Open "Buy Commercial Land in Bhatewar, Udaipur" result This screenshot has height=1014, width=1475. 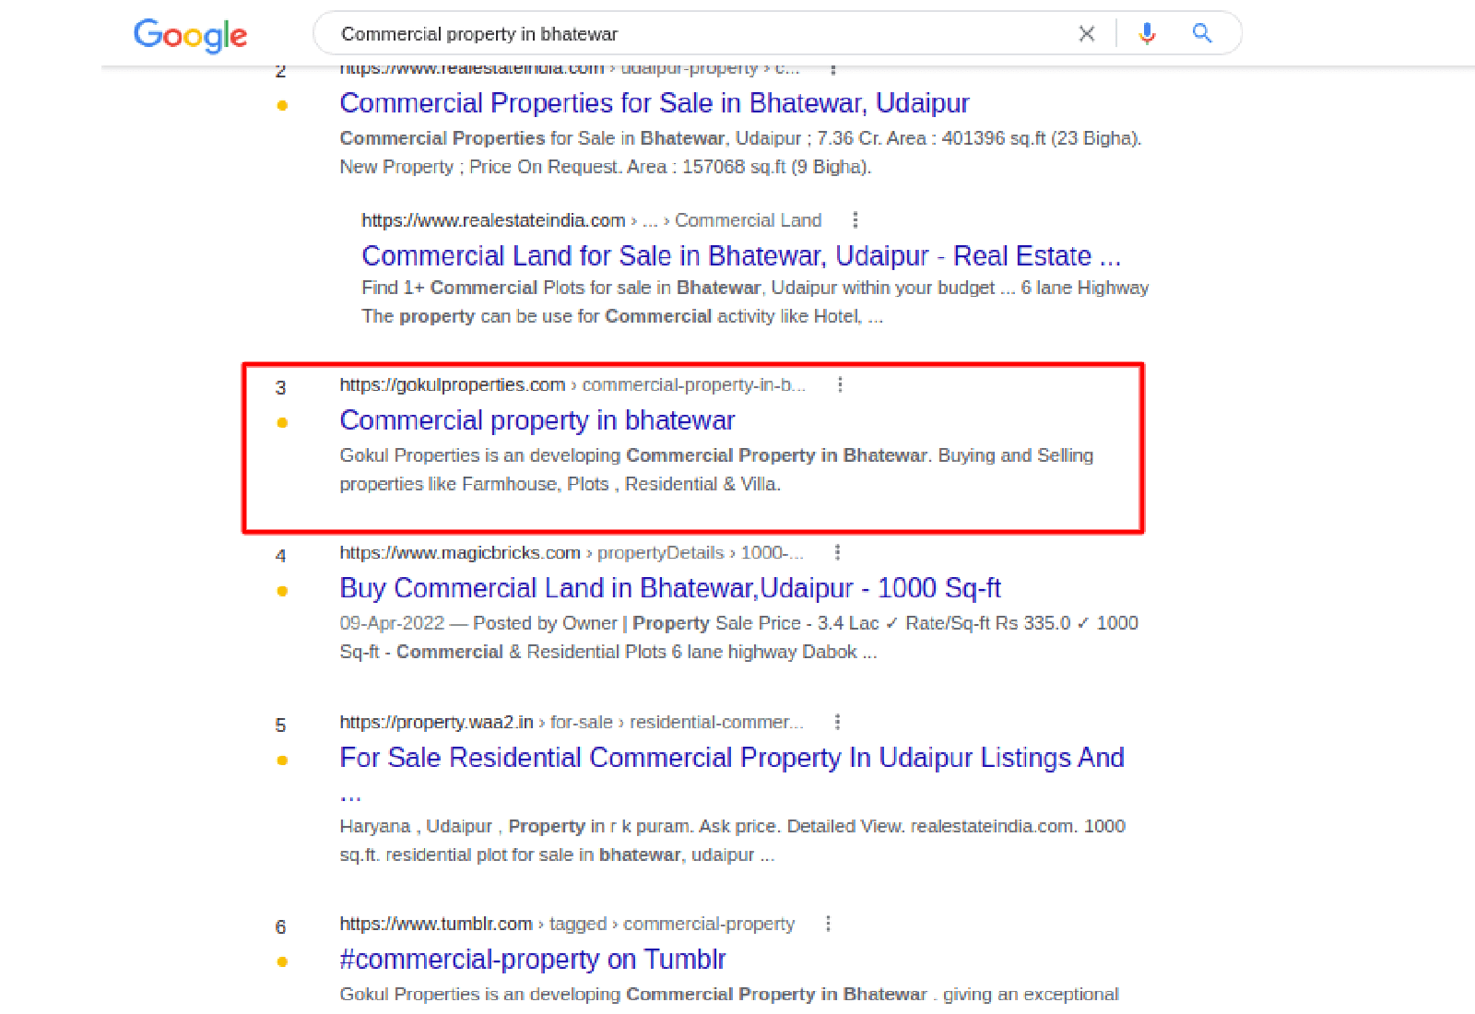point(669,588)
